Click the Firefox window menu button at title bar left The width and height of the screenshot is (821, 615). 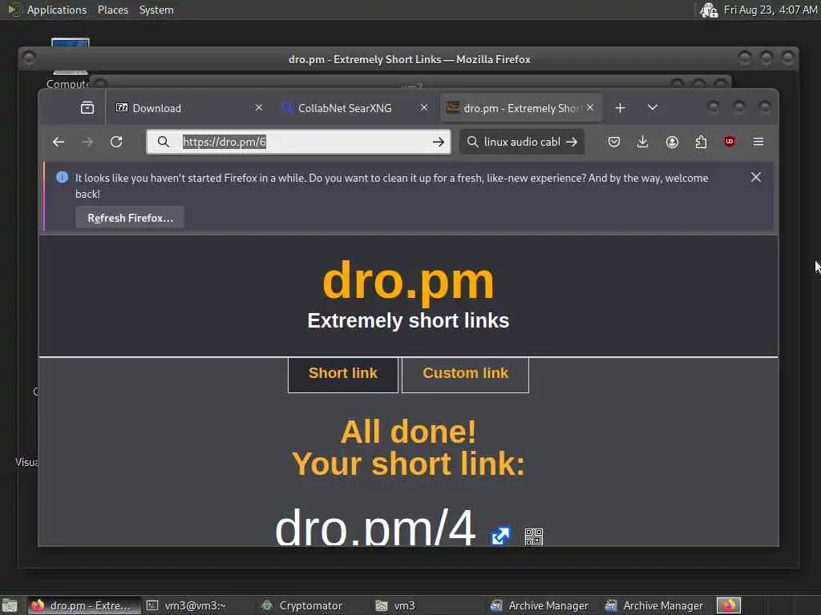29,58
